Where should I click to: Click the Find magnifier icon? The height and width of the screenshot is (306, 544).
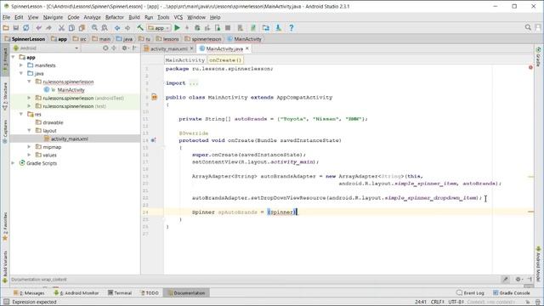point(94,28)
